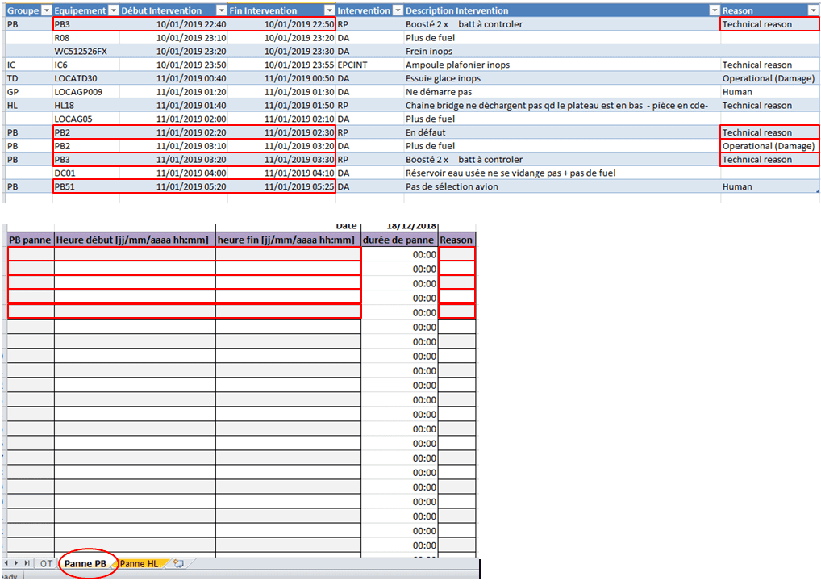Image resolution: width=821 pixels, height=585 pixels.
Task: Open the Description Intervention filter dropdown
Action: (x=714, y=10)
